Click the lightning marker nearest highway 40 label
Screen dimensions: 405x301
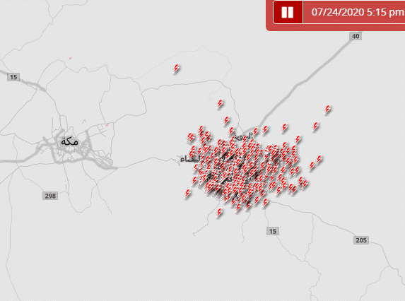(x=327, y=110)
